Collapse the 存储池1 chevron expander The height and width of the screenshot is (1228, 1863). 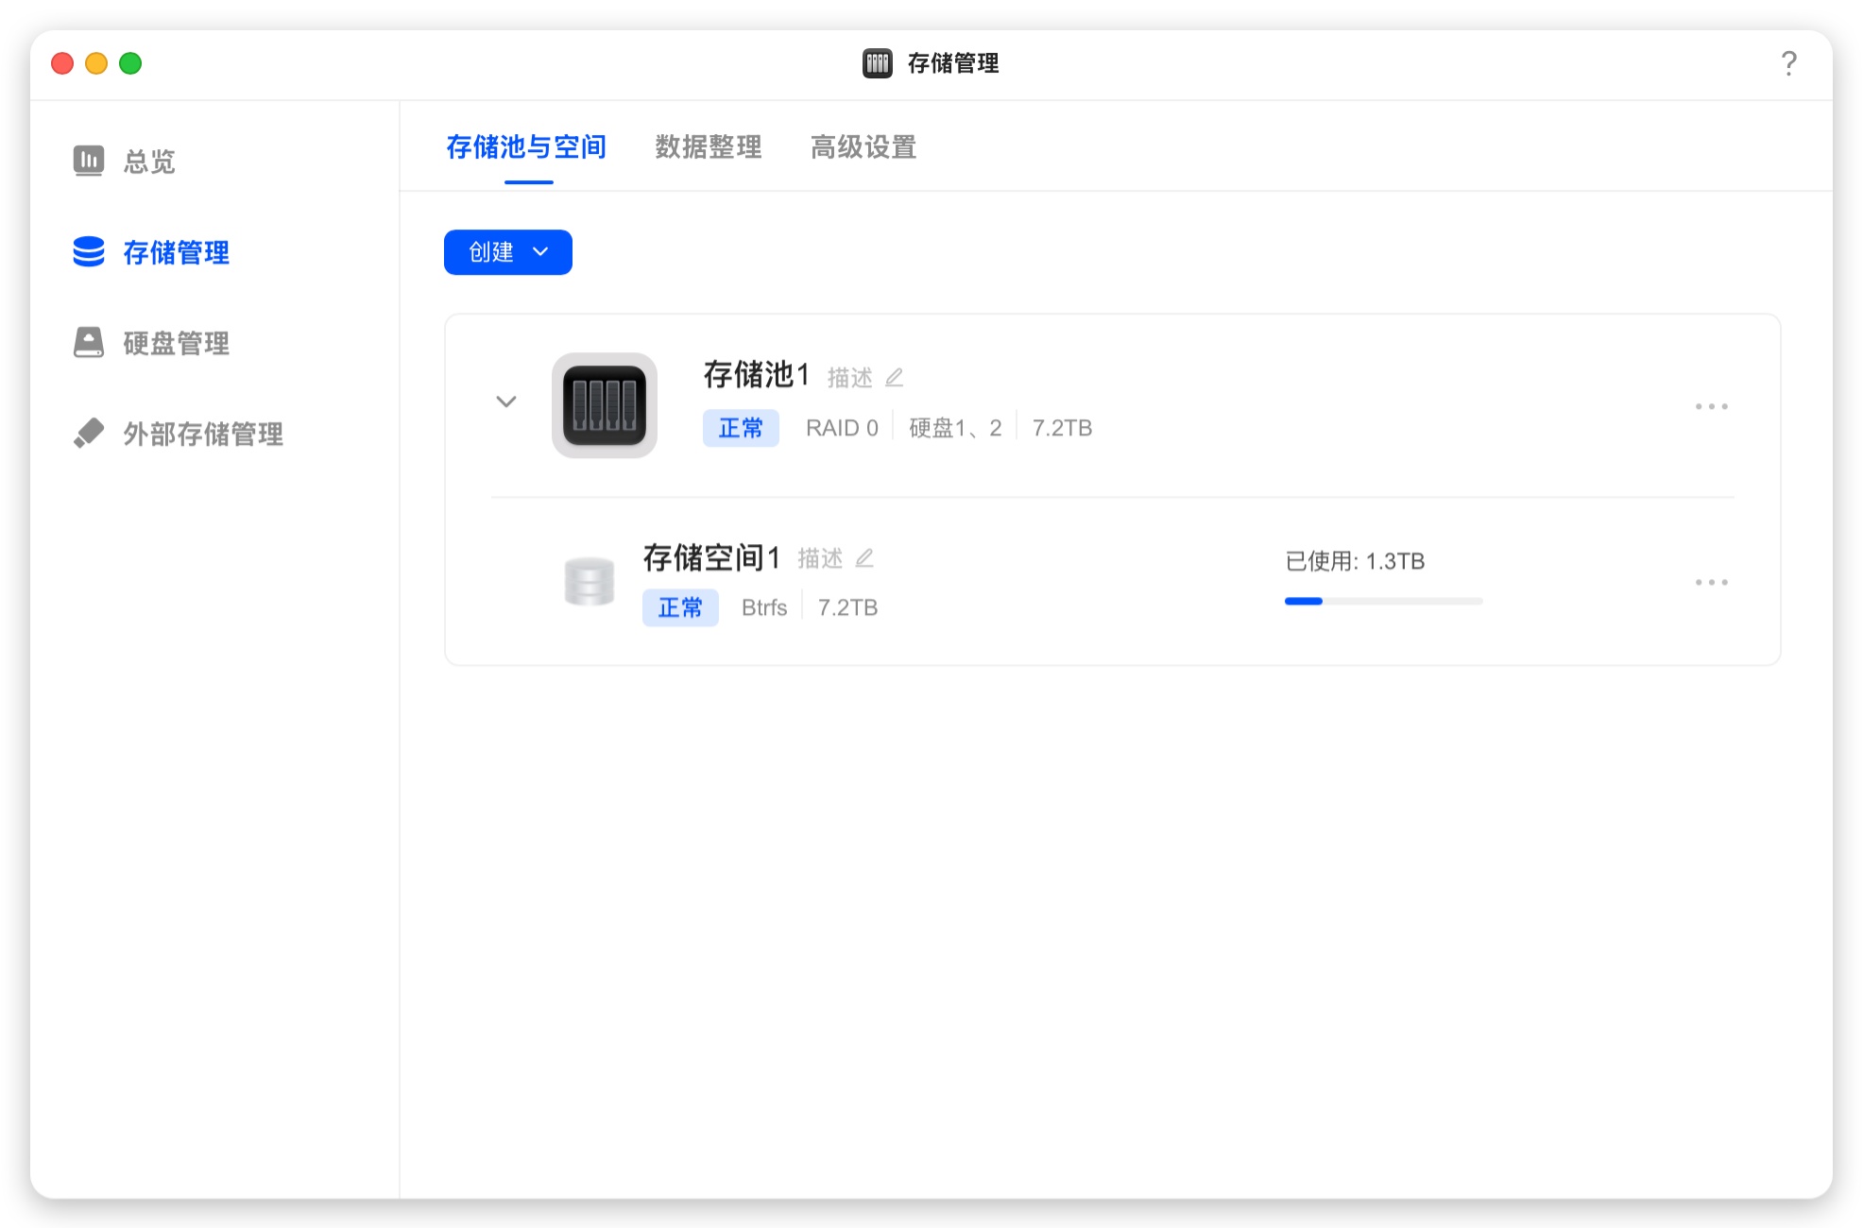[506, 401]
